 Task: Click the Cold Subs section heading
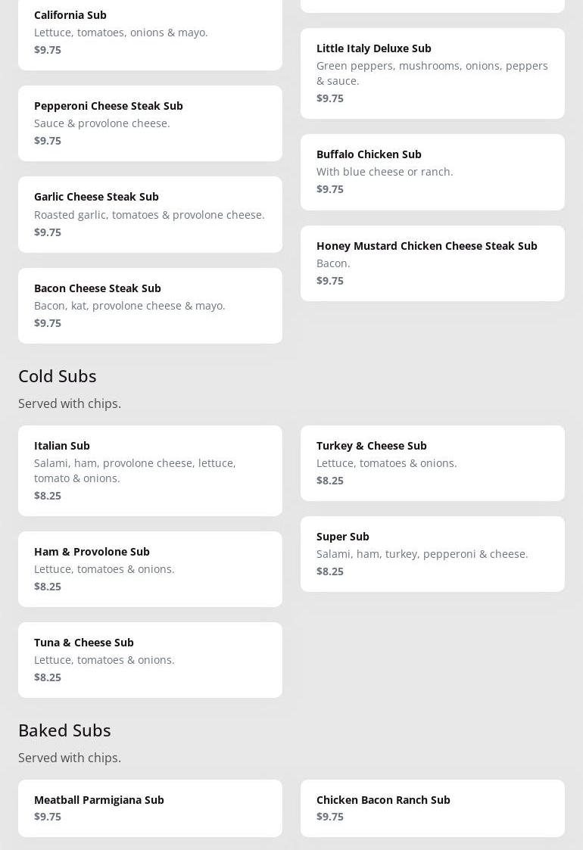(x=58, y=376)
